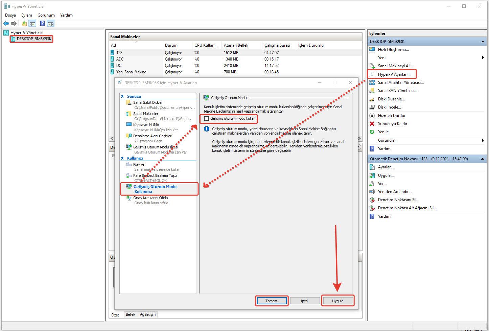Click the green Yenile refresh icon
Viewport: 489px width, 331px height.
tap(372, 132)
